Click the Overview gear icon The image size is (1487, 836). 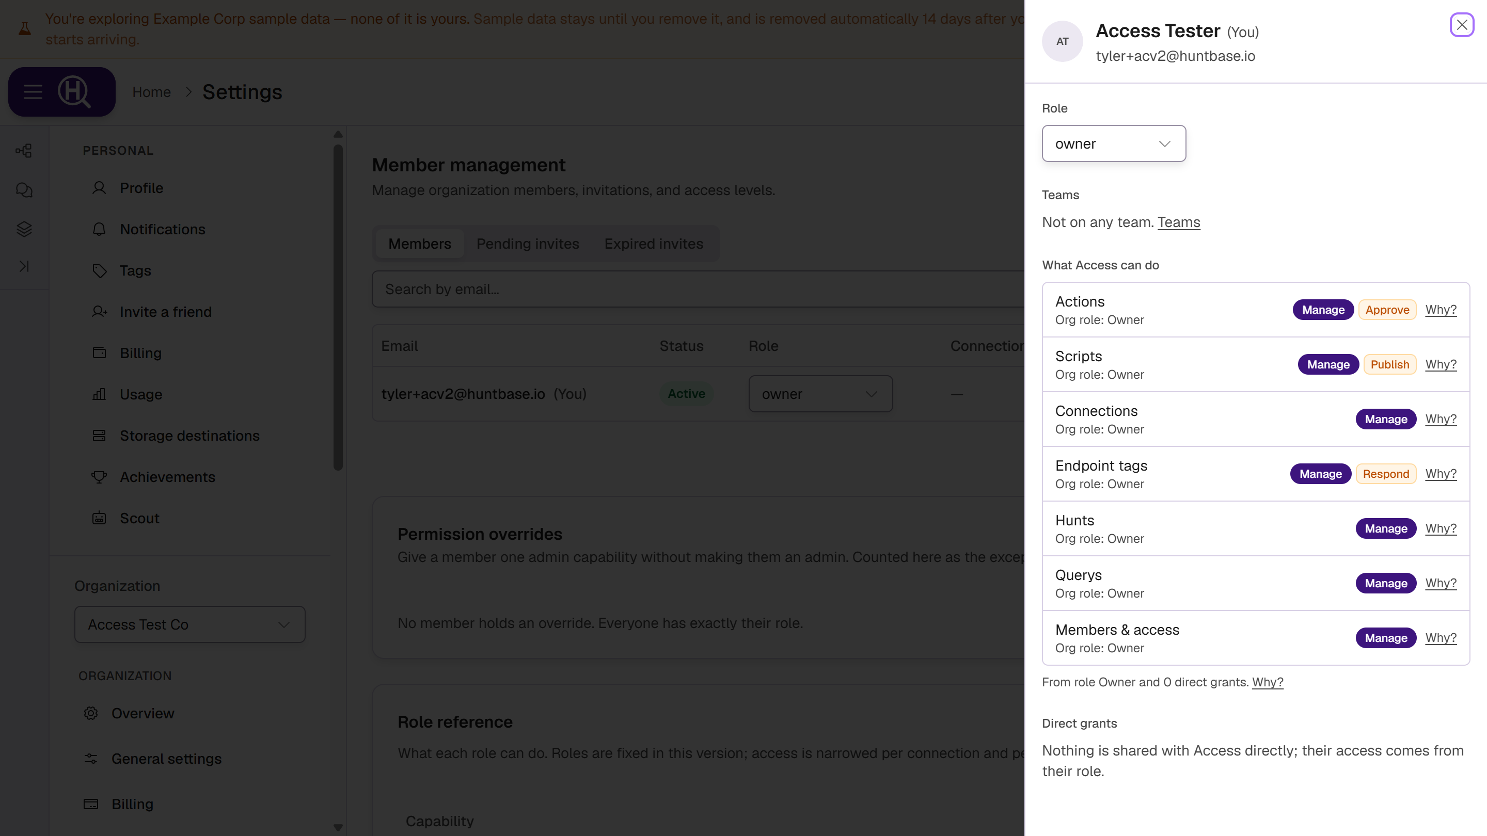91,713
